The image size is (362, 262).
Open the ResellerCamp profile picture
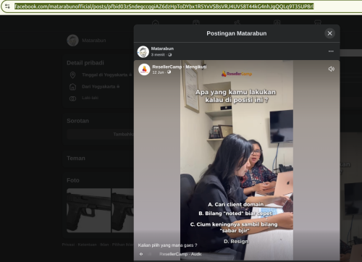coord(144,69)
